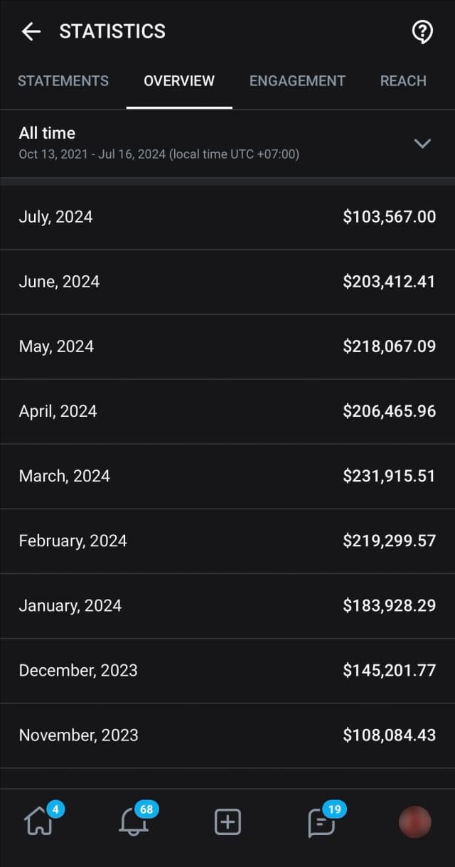The width and height of the screenshot is (455, 867).
Task: Tap the new post plus icon
Action: point(227,822)
